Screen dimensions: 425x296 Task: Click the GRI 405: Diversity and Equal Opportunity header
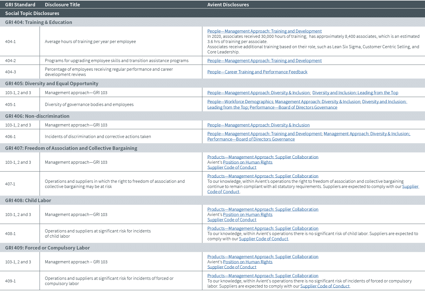52,83
